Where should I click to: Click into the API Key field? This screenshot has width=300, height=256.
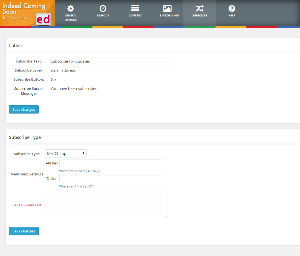click(x=111, y=163)
